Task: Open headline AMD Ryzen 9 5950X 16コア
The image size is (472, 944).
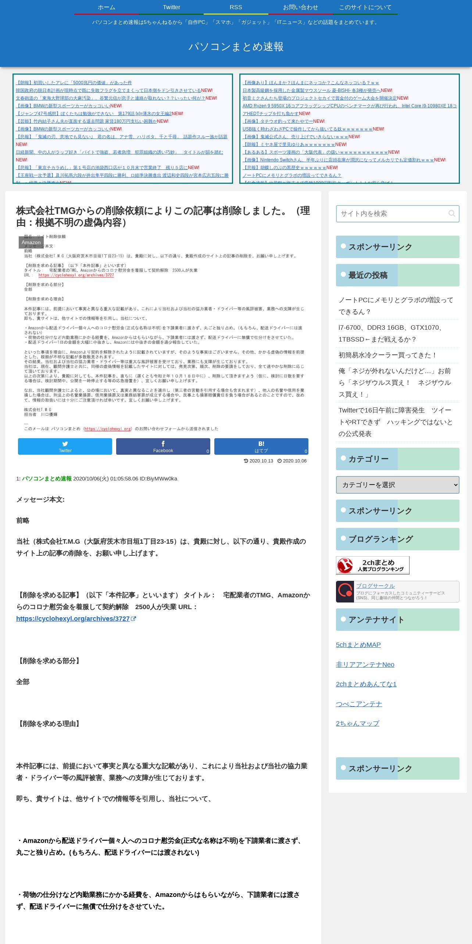Action: (350, 106)
